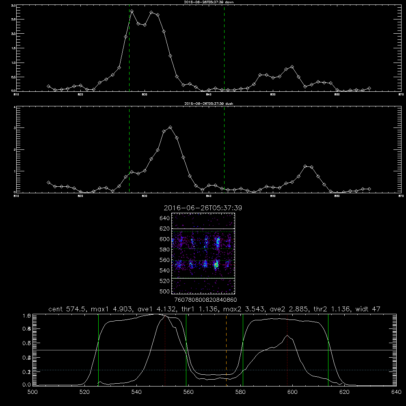Click y-axis label "640" beside the spectral image

pos(165,218)
